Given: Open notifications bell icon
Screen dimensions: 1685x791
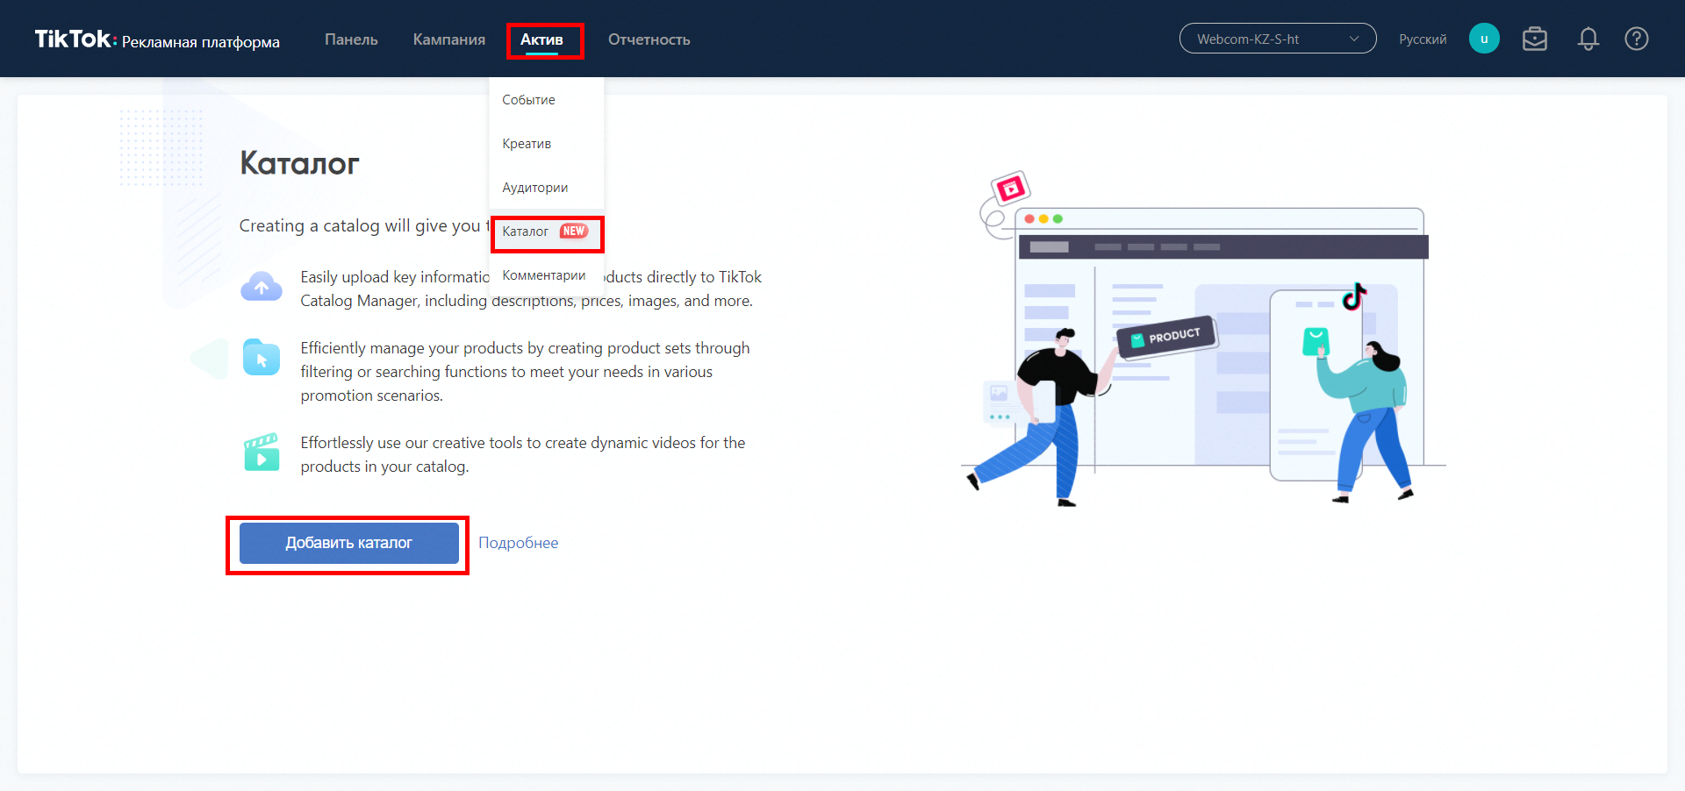Looking at the screenshot, I should [x=1588, y=39].
